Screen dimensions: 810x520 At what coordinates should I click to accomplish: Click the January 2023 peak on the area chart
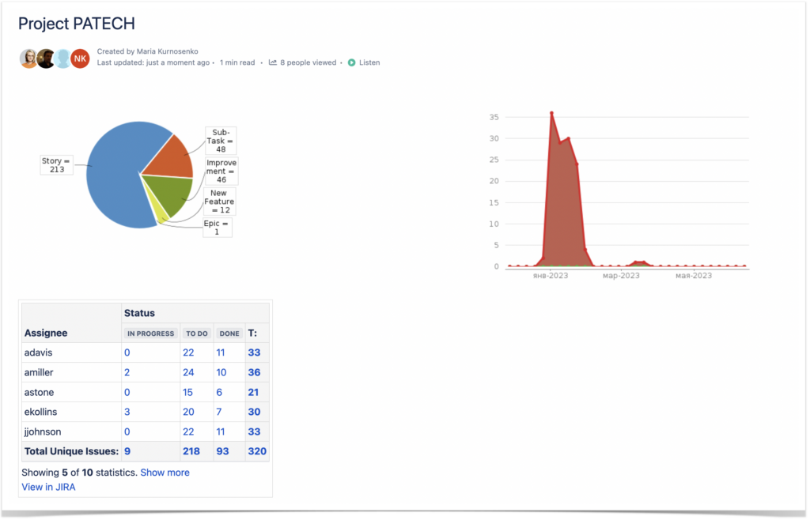[551, 115]
